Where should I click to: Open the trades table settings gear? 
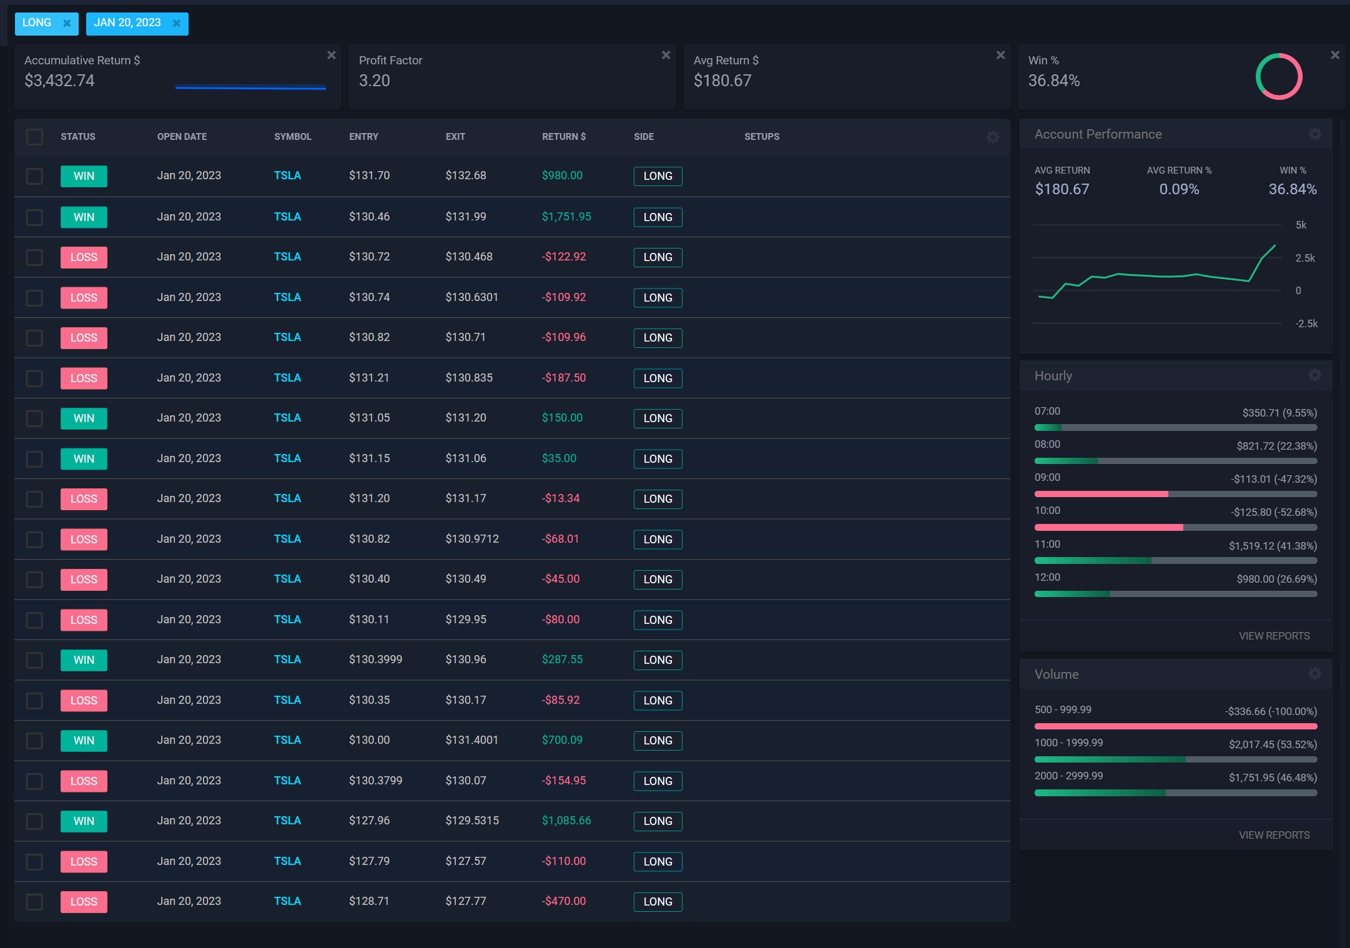(993, 137)
